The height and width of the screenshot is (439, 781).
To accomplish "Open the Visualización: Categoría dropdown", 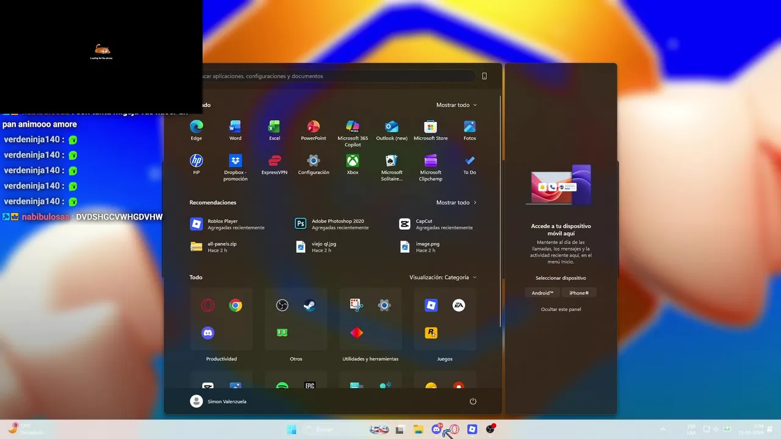I will click(x=443, y=277).
